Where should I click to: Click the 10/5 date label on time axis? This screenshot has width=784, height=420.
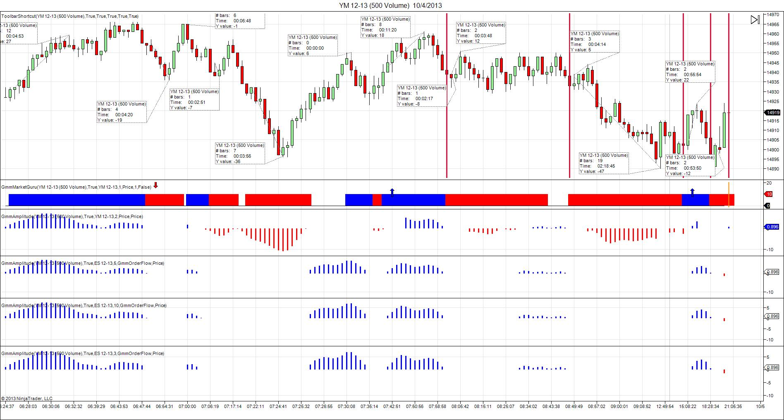coord(760,406)
